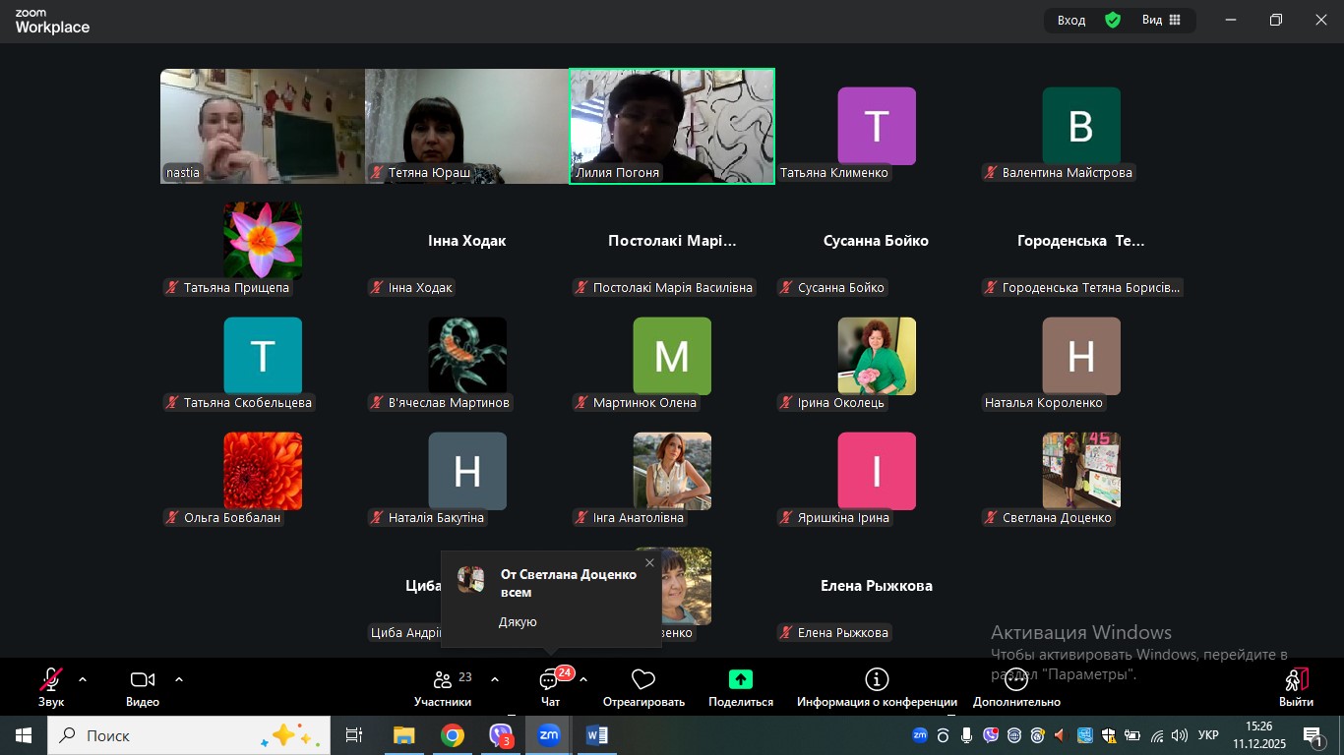The height and width of the screenshot is (755, 1344).
Task: Expand video options arrow next to Видео
Action: click(x=179, y=679)
